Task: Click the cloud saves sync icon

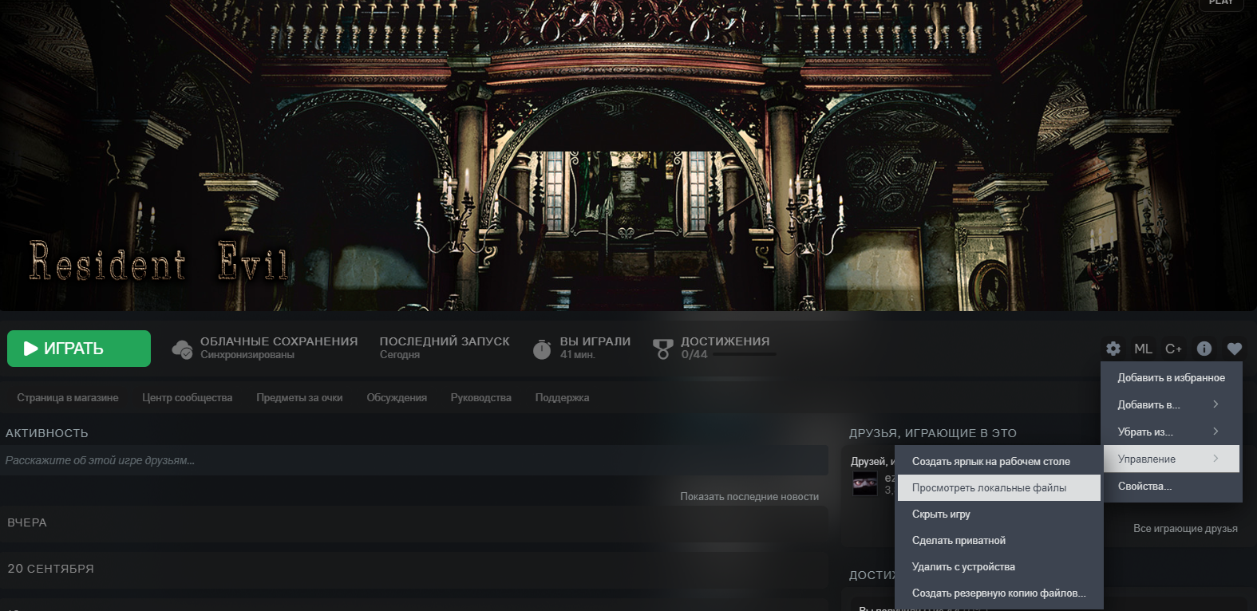Action: click(182, 349)
